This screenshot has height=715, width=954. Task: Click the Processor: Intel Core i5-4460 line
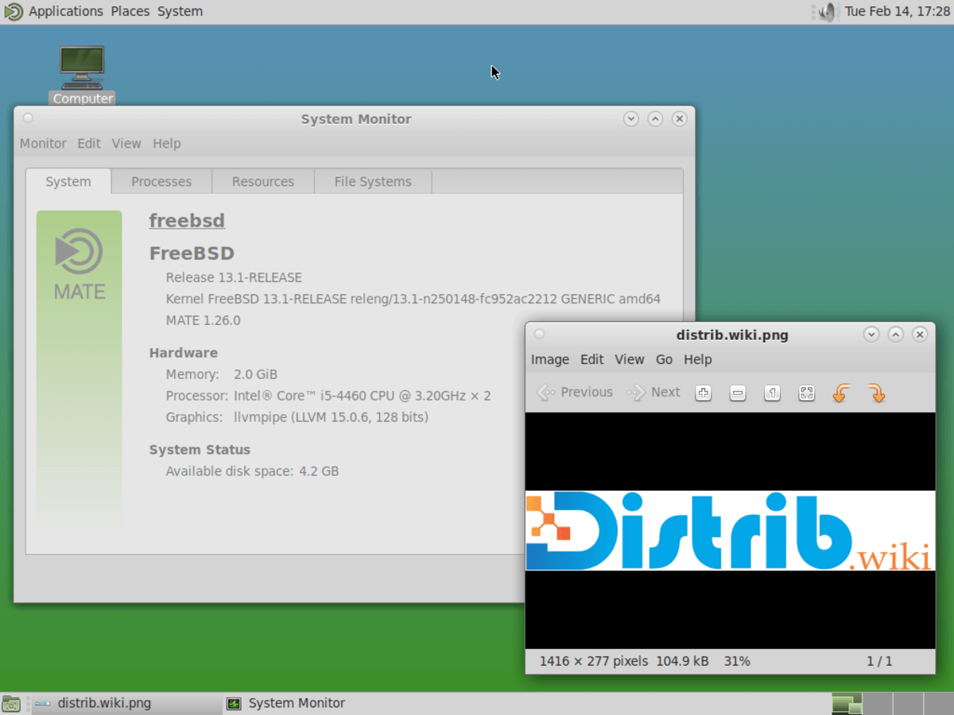(328, 396)
